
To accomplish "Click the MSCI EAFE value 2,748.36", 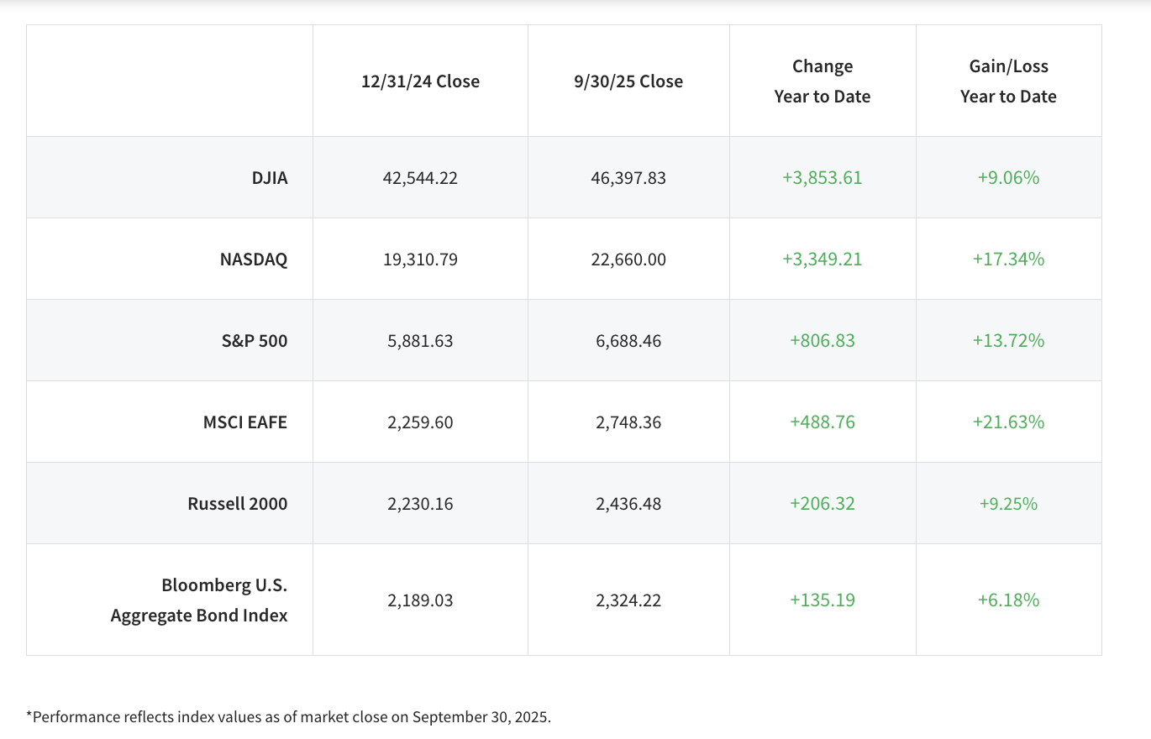I will tap(628, 422).
